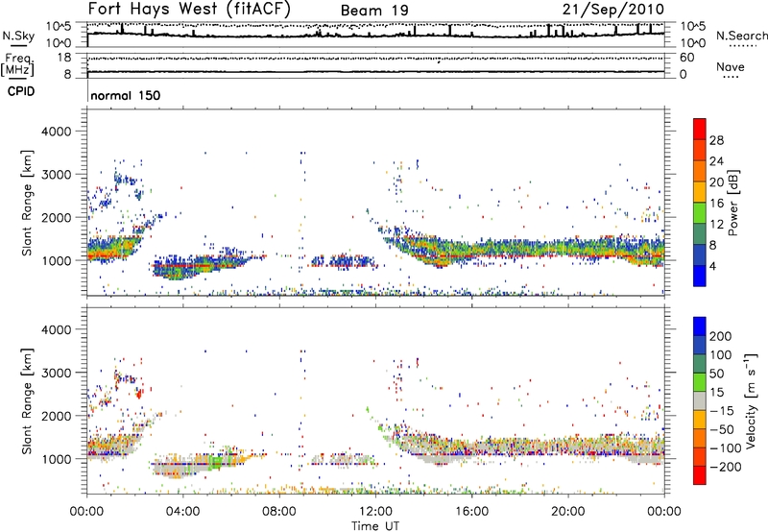
Task: Click the 'normal 150' CPID text
Action: pos(126,95)
